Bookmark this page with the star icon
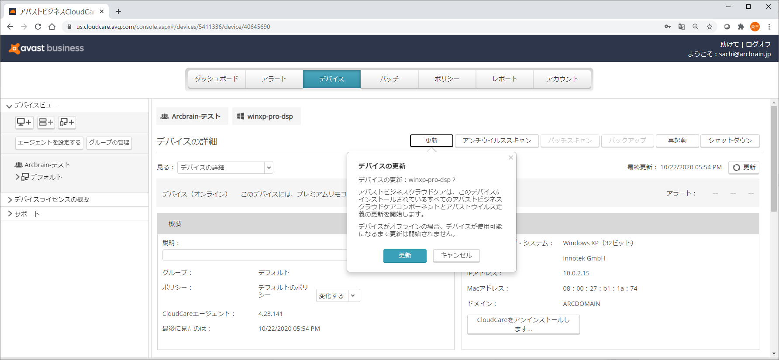The height and width of the screenshot is (360, 779). 710,27
